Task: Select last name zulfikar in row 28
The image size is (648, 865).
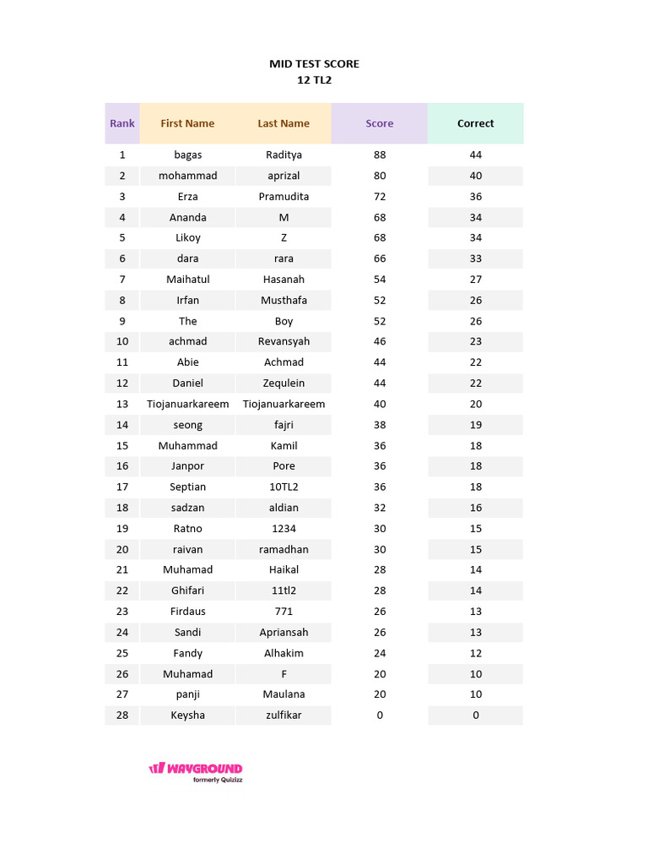Action: pyautogui.click(x=283, y=715)
